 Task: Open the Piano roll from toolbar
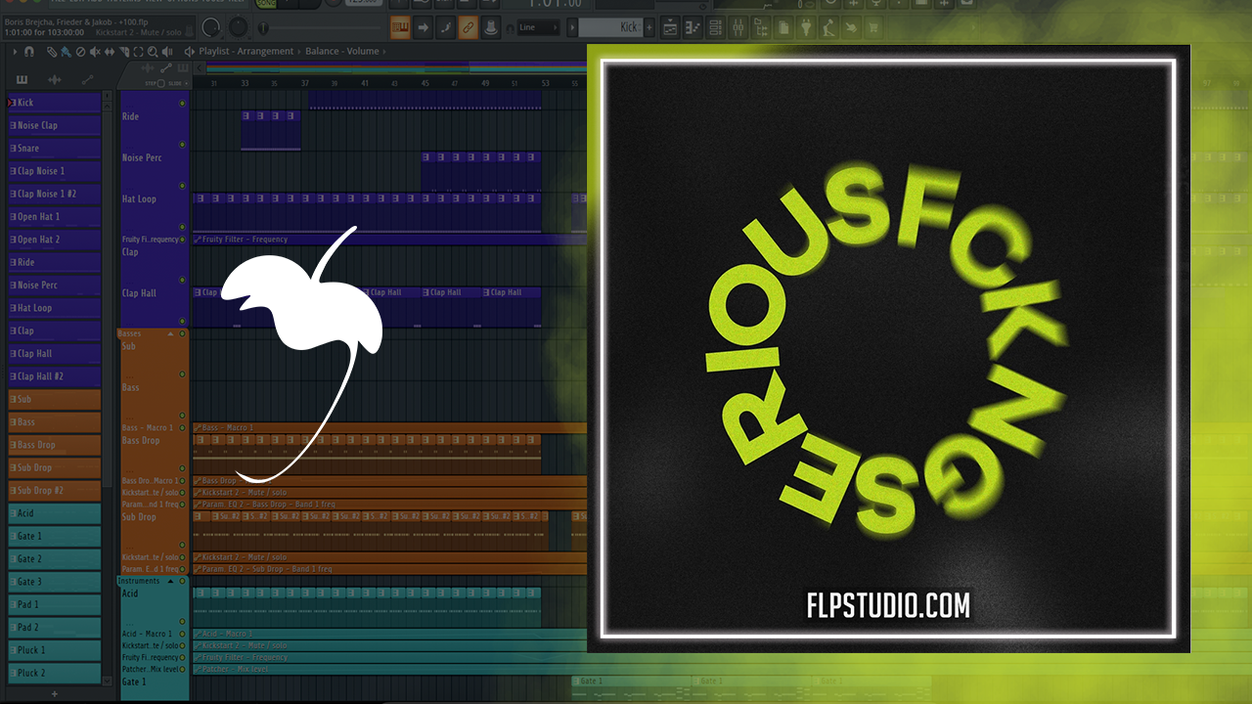693,27
